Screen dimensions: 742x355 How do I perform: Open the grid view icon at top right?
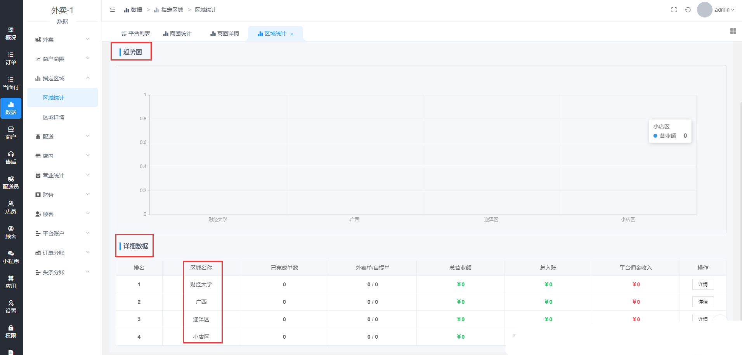pyautogui.click(x=733, y=31)
